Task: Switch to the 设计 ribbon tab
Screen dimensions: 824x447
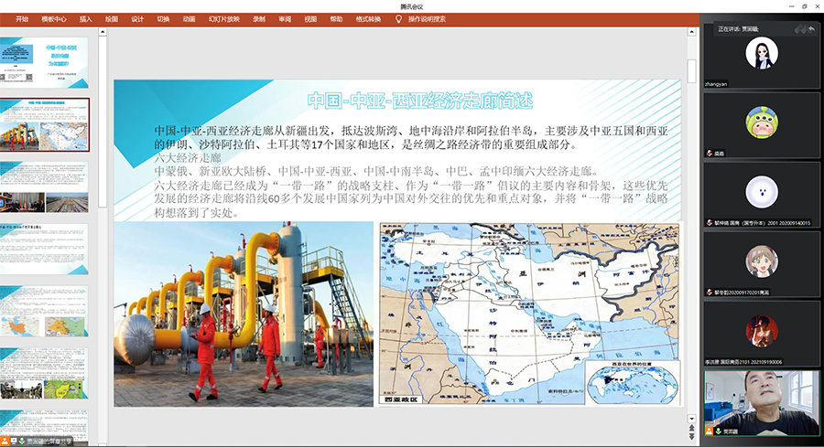Action: 137,18
